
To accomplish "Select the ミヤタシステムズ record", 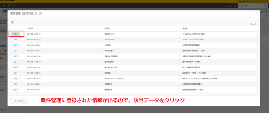I will point(15,39).
